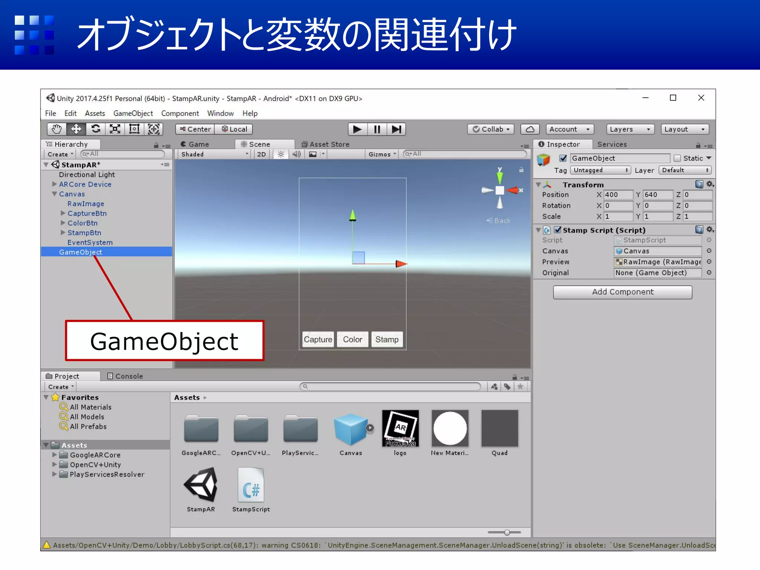Open the File menu
The width and height of the screenshot is (760, 570).
[50, 113]
